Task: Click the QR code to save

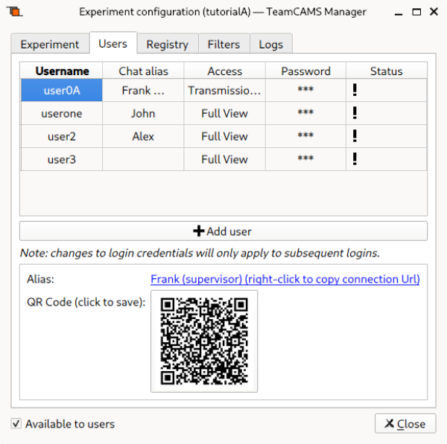Action: (204, 341)
